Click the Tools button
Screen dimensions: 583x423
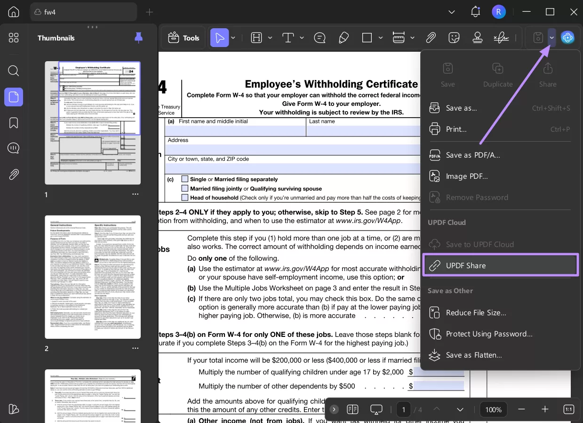pyautogui.click(x=184, y=38)
